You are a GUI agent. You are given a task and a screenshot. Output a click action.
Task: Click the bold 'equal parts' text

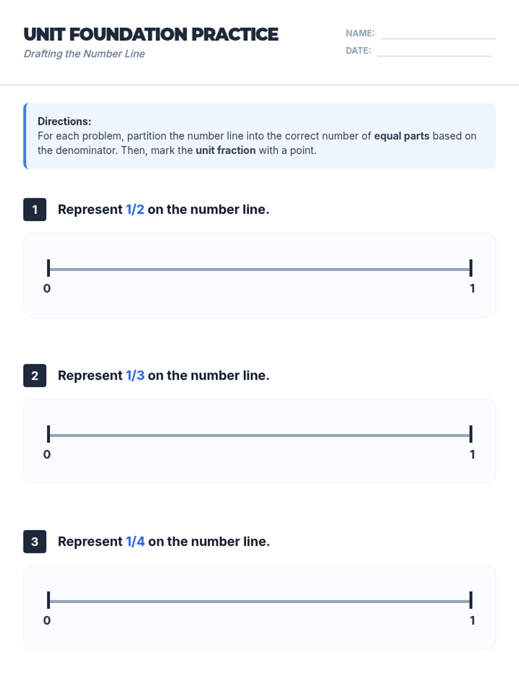pos(402,136)
